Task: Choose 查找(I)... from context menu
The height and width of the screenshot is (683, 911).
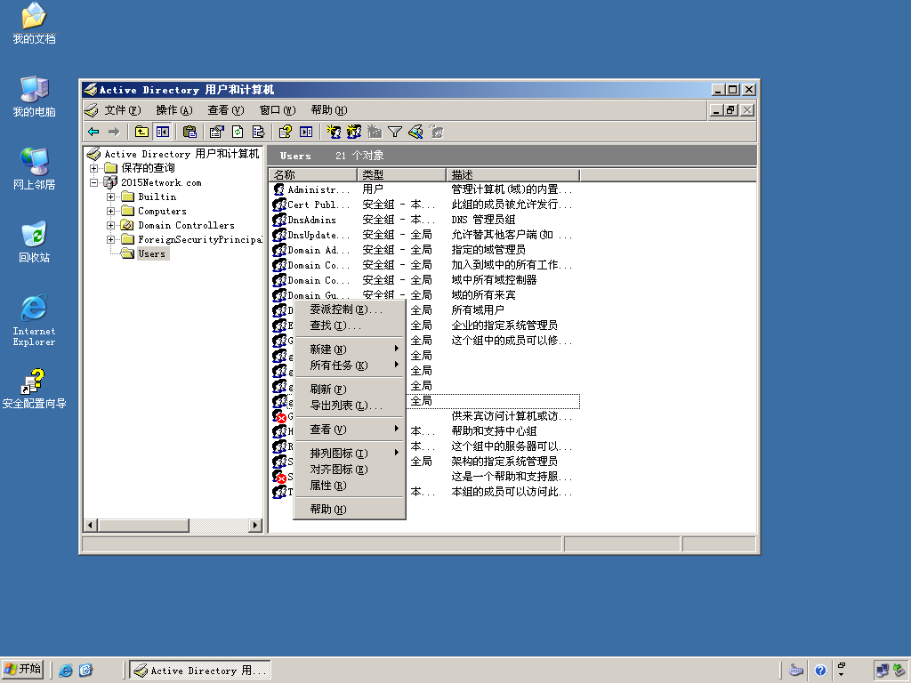Action: [349, 325]
